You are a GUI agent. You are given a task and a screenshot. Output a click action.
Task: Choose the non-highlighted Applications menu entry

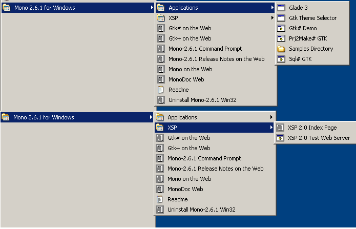pyautogui.click(x=182, y=117)
